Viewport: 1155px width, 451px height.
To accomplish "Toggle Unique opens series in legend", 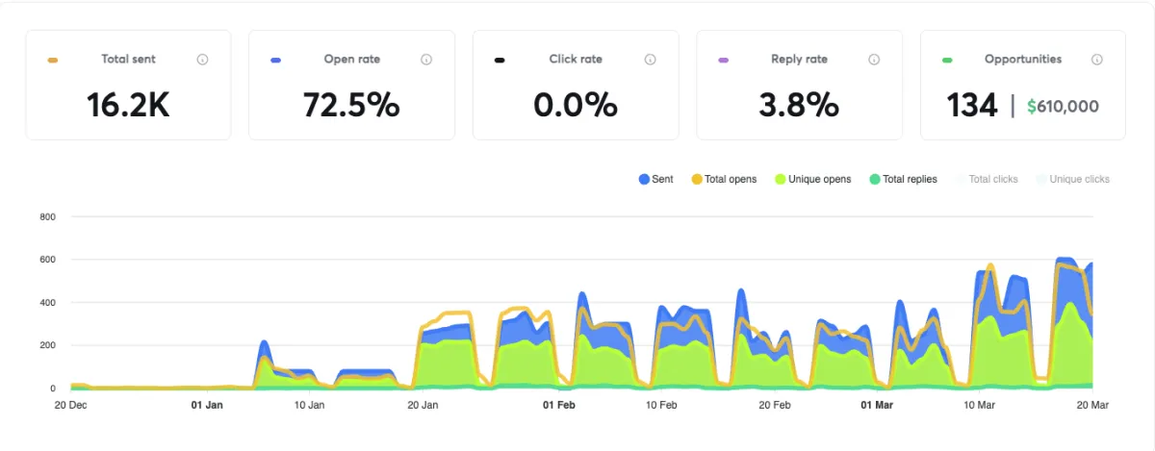I will click(x=812, y=179).
